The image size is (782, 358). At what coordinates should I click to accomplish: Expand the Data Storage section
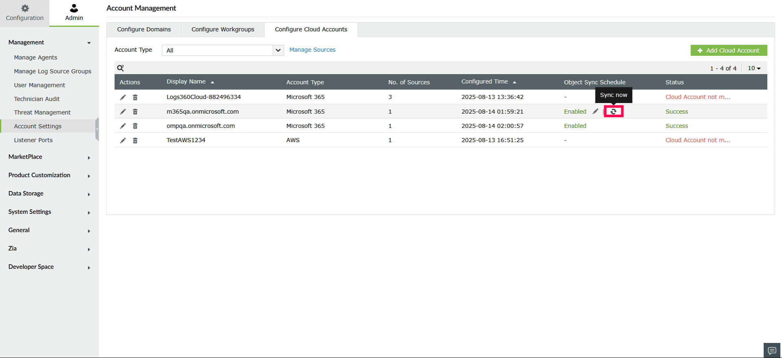click(49, 193)
